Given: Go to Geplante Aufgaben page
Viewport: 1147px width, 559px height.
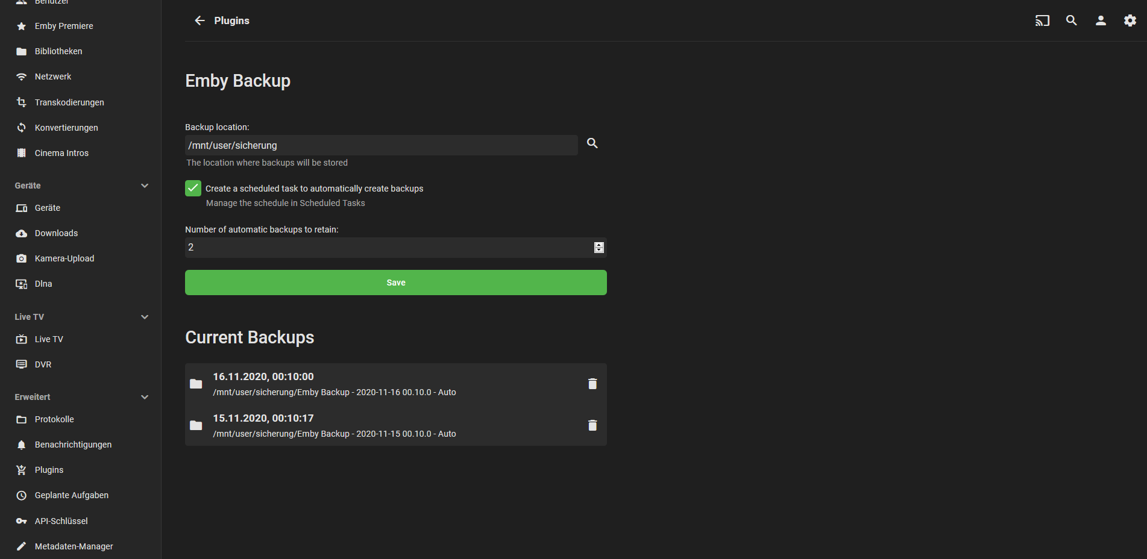Looking at the screenshot, I should pos(72,495).
